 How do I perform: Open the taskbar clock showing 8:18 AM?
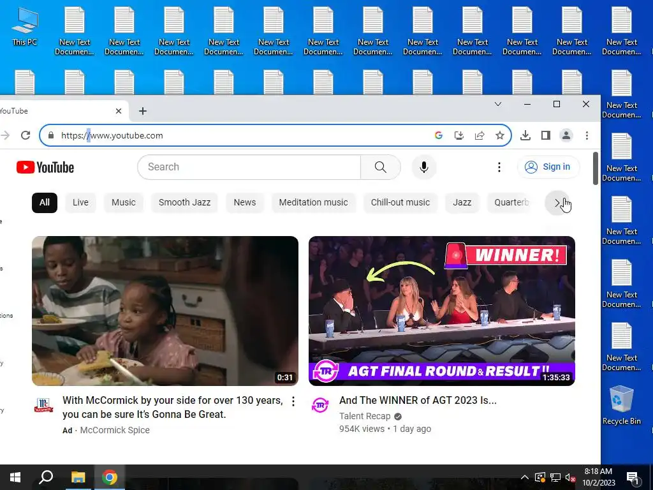(x=598, y=477)
